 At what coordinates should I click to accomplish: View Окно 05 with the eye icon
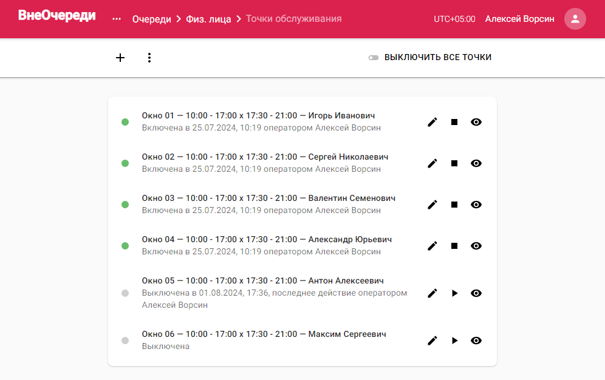pyautogui.click(x=476, y=293)
